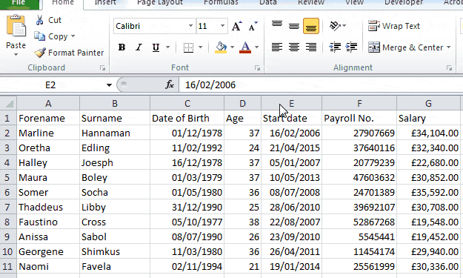The image size is (463, 278).
Task: Click the Wrap Text button
Action: (394, 26)
